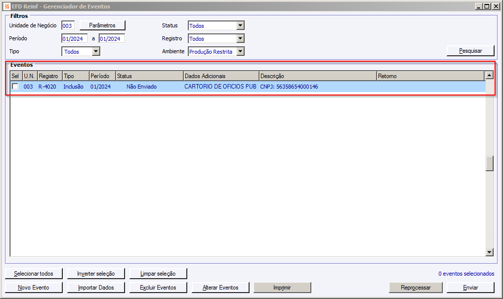
Task: Expand the Ambiente dropdown arrow
Action: (240, 51)
